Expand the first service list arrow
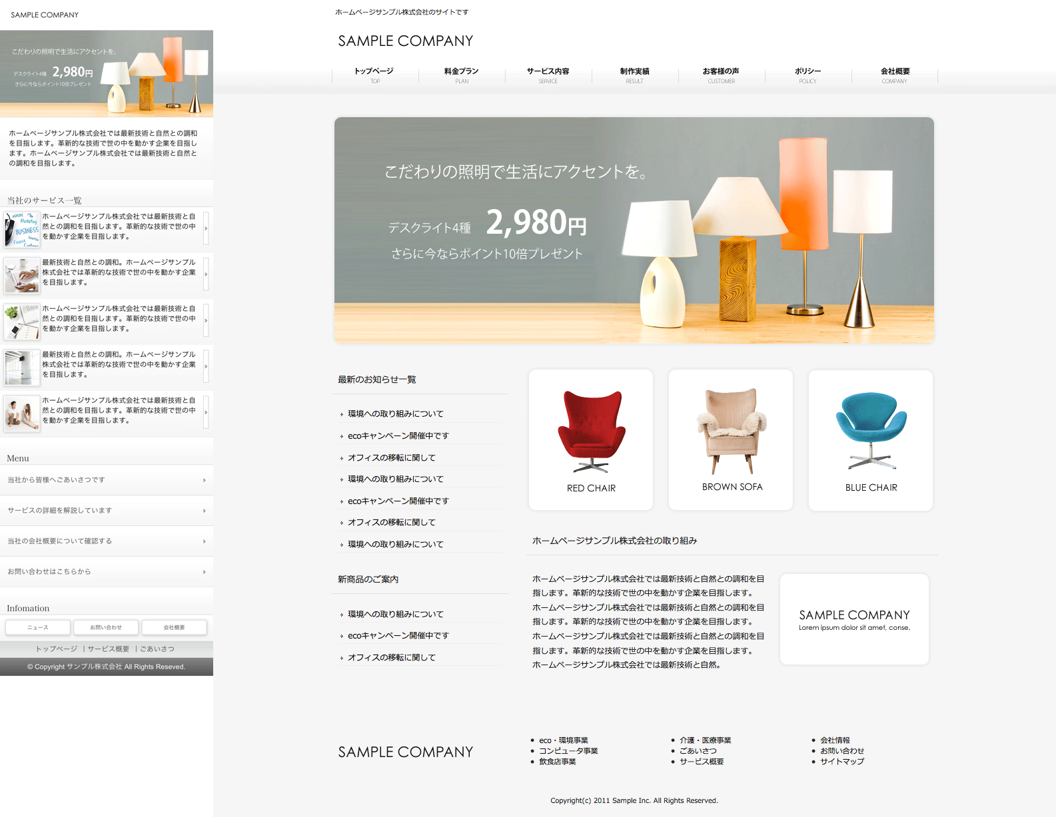1056x817 pixels. pyautogui.click(x=206, y=228)
